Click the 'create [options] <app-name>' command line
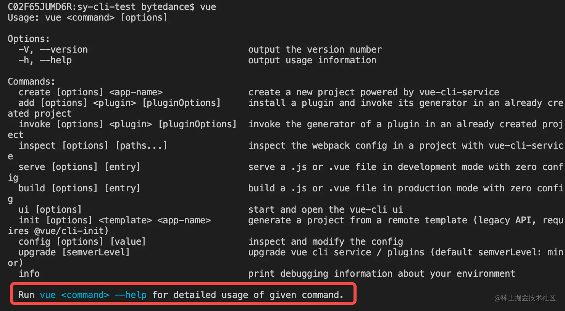 (x=91, y=92)
